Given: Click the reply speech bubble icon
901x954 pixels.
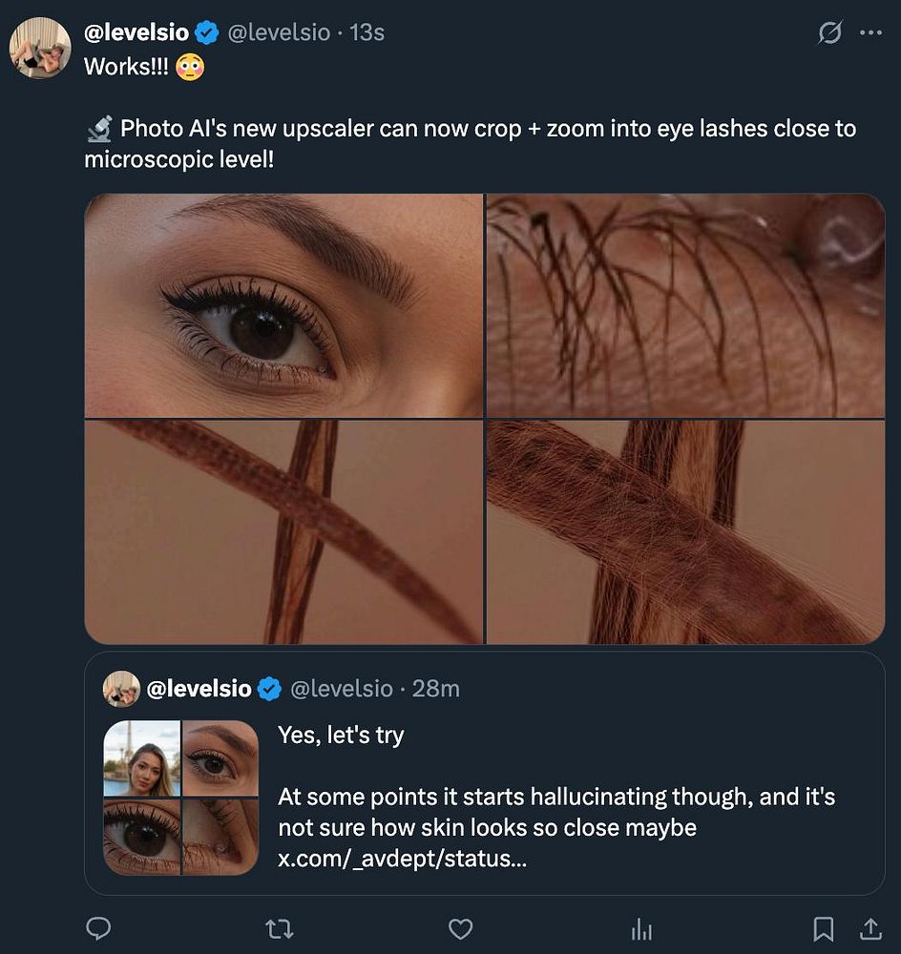Looking at the screenshot, I should click(x=98, y=928).
